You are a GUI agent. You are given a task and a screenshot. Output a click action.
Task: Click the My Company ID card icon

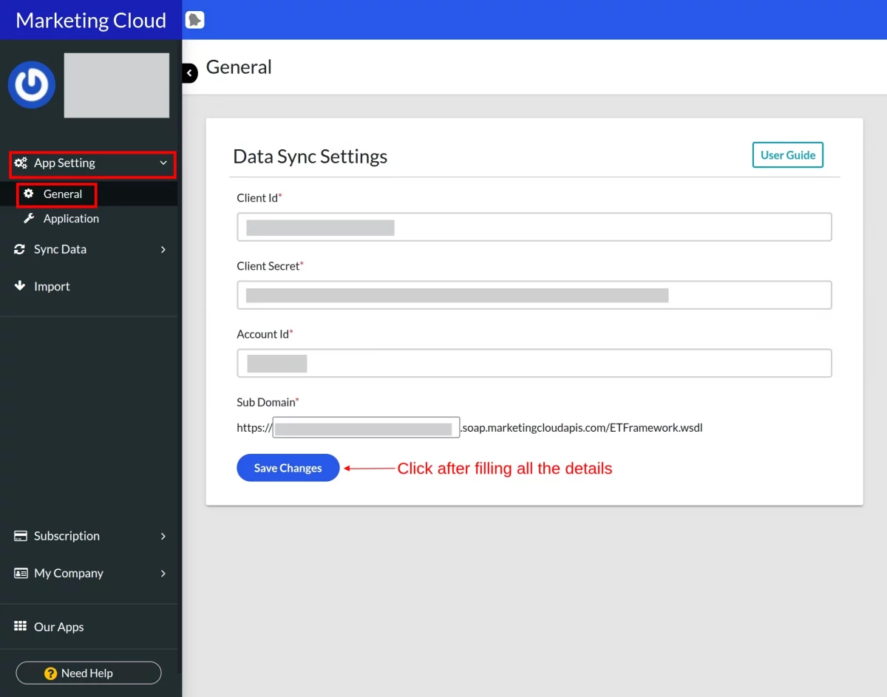click(21, 573)
